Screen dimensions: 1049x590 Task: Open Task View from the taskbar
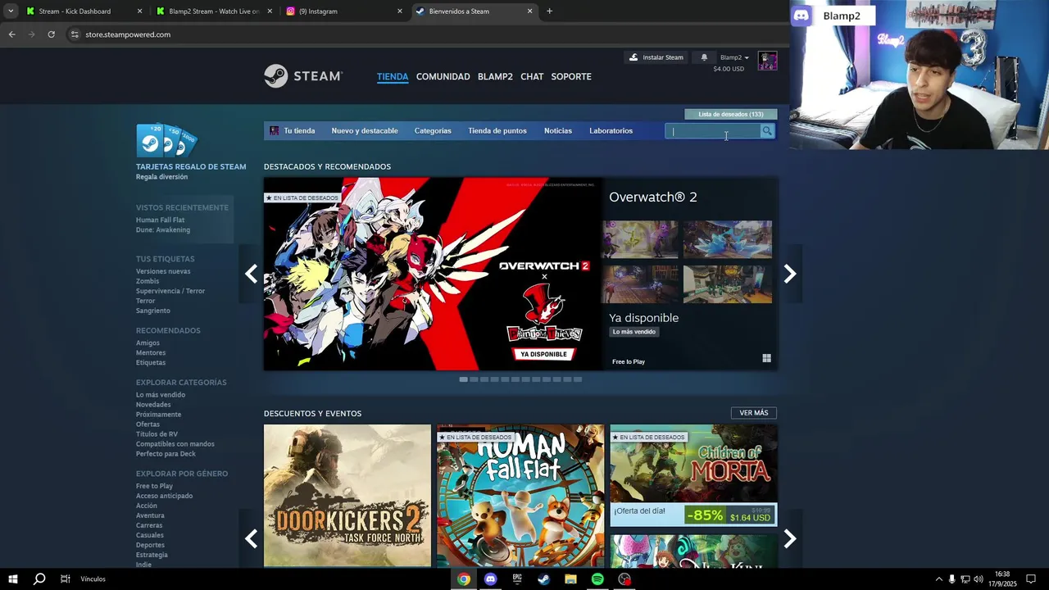65,579
